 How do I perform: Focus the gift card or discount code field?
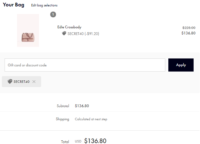coord(85,65)
